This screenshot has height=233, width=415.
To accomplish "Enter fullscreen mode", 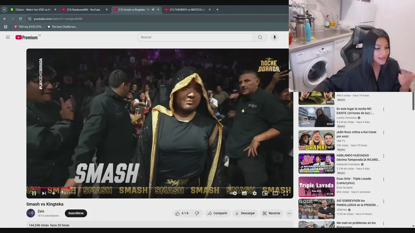I will 286,193.
